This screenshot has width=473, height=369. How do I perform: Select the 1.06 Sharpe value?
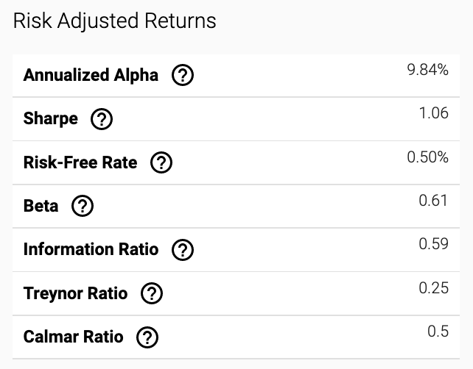pyautogui.click(x=434, y=113)
